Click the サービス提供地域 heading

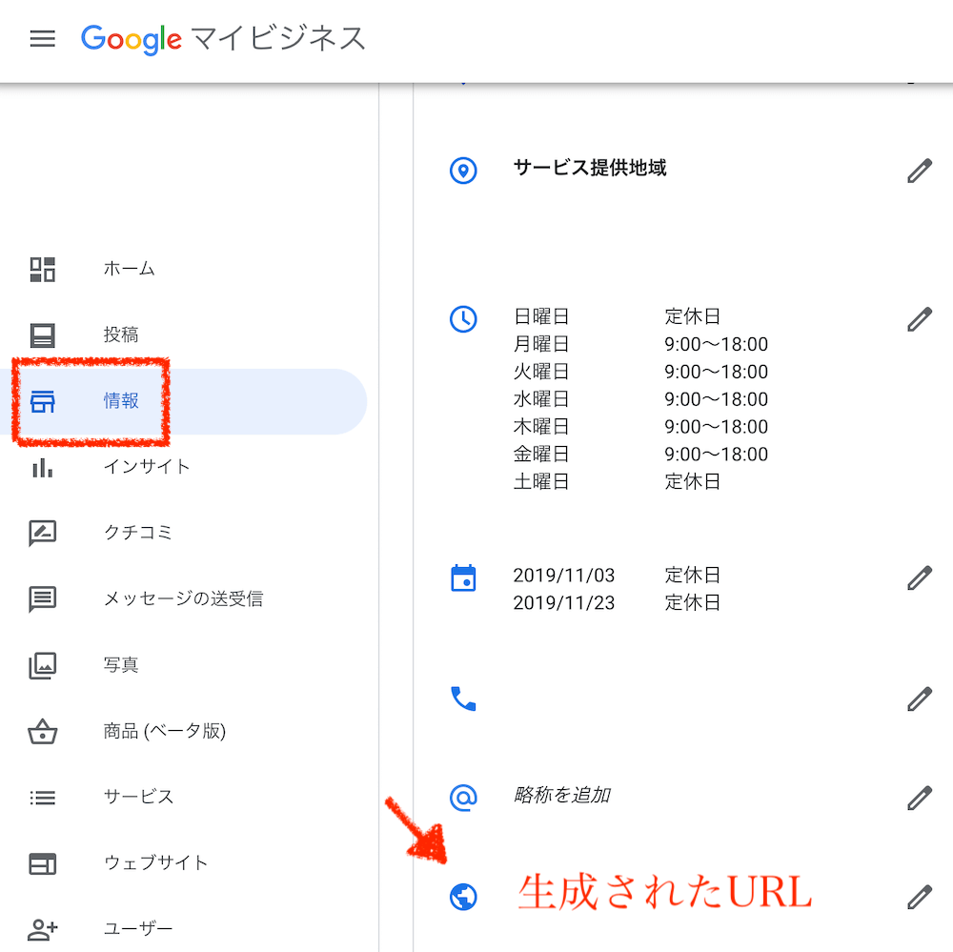[x=590, y=168]
